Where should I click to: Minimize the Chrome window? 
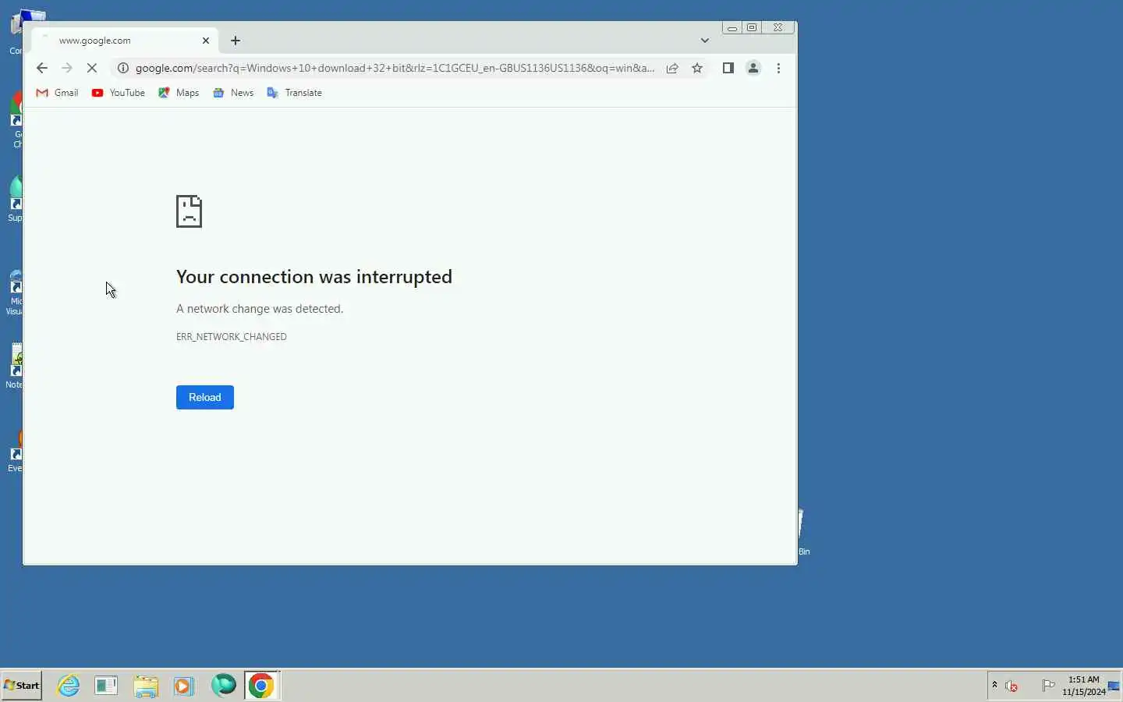pyautogui.click(x=732, y=27)
